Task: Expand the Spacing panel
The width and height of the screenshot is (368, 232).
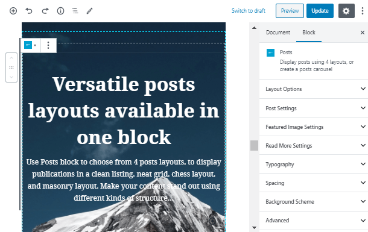Action: (314, 183)
